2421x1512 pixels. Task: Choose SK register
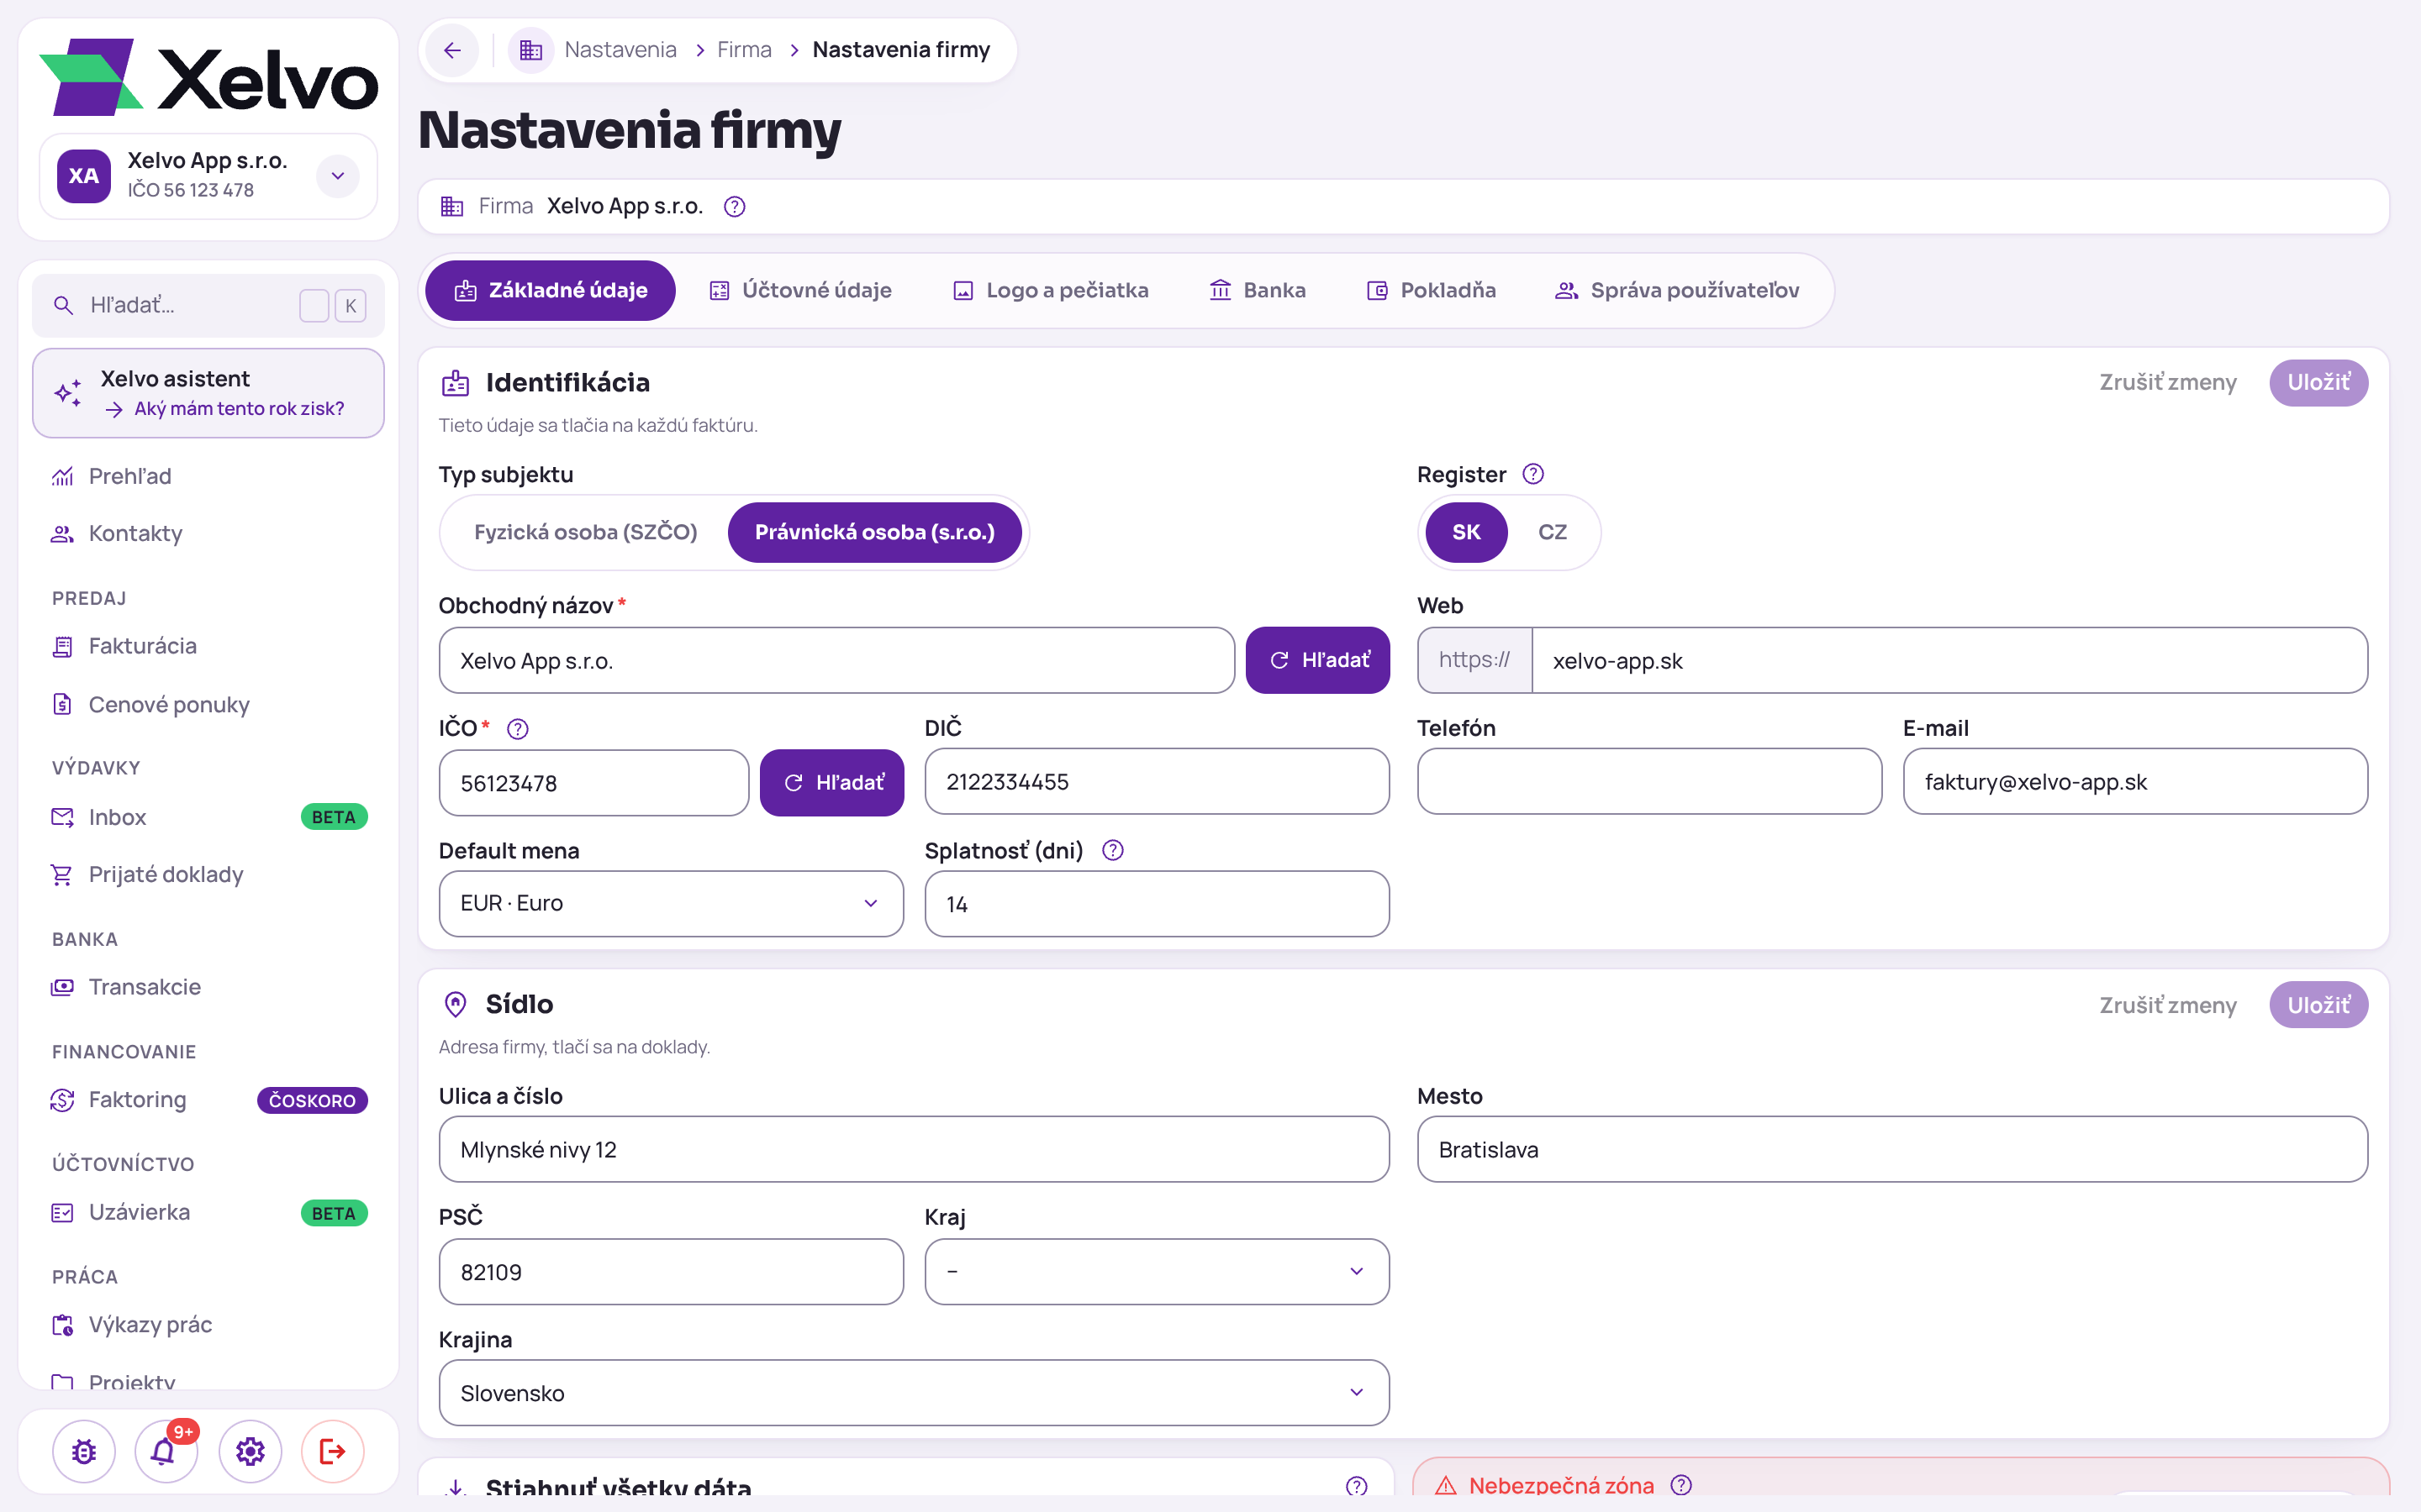pyautogui.click(x=1465, y=532)
